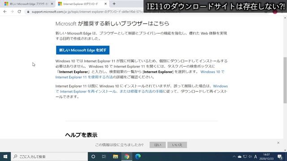The width and height of the screenshot is (287, 161).
Task: Open the Action Center notification icon
Action: (280, 157)
